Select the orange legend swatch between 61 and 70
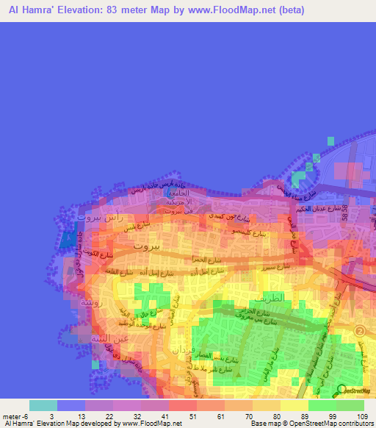Image resolution: width=376 pixels, height=428 pixels. 239,405
